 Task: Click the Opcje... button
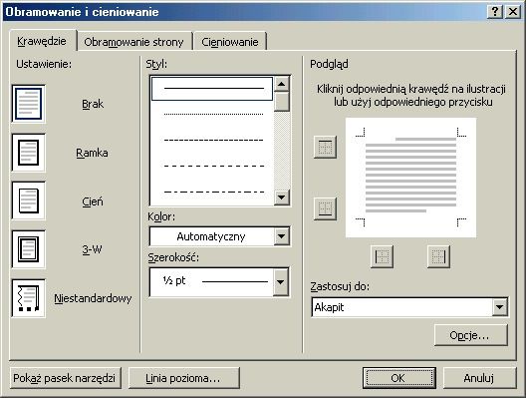coord(470,335)
